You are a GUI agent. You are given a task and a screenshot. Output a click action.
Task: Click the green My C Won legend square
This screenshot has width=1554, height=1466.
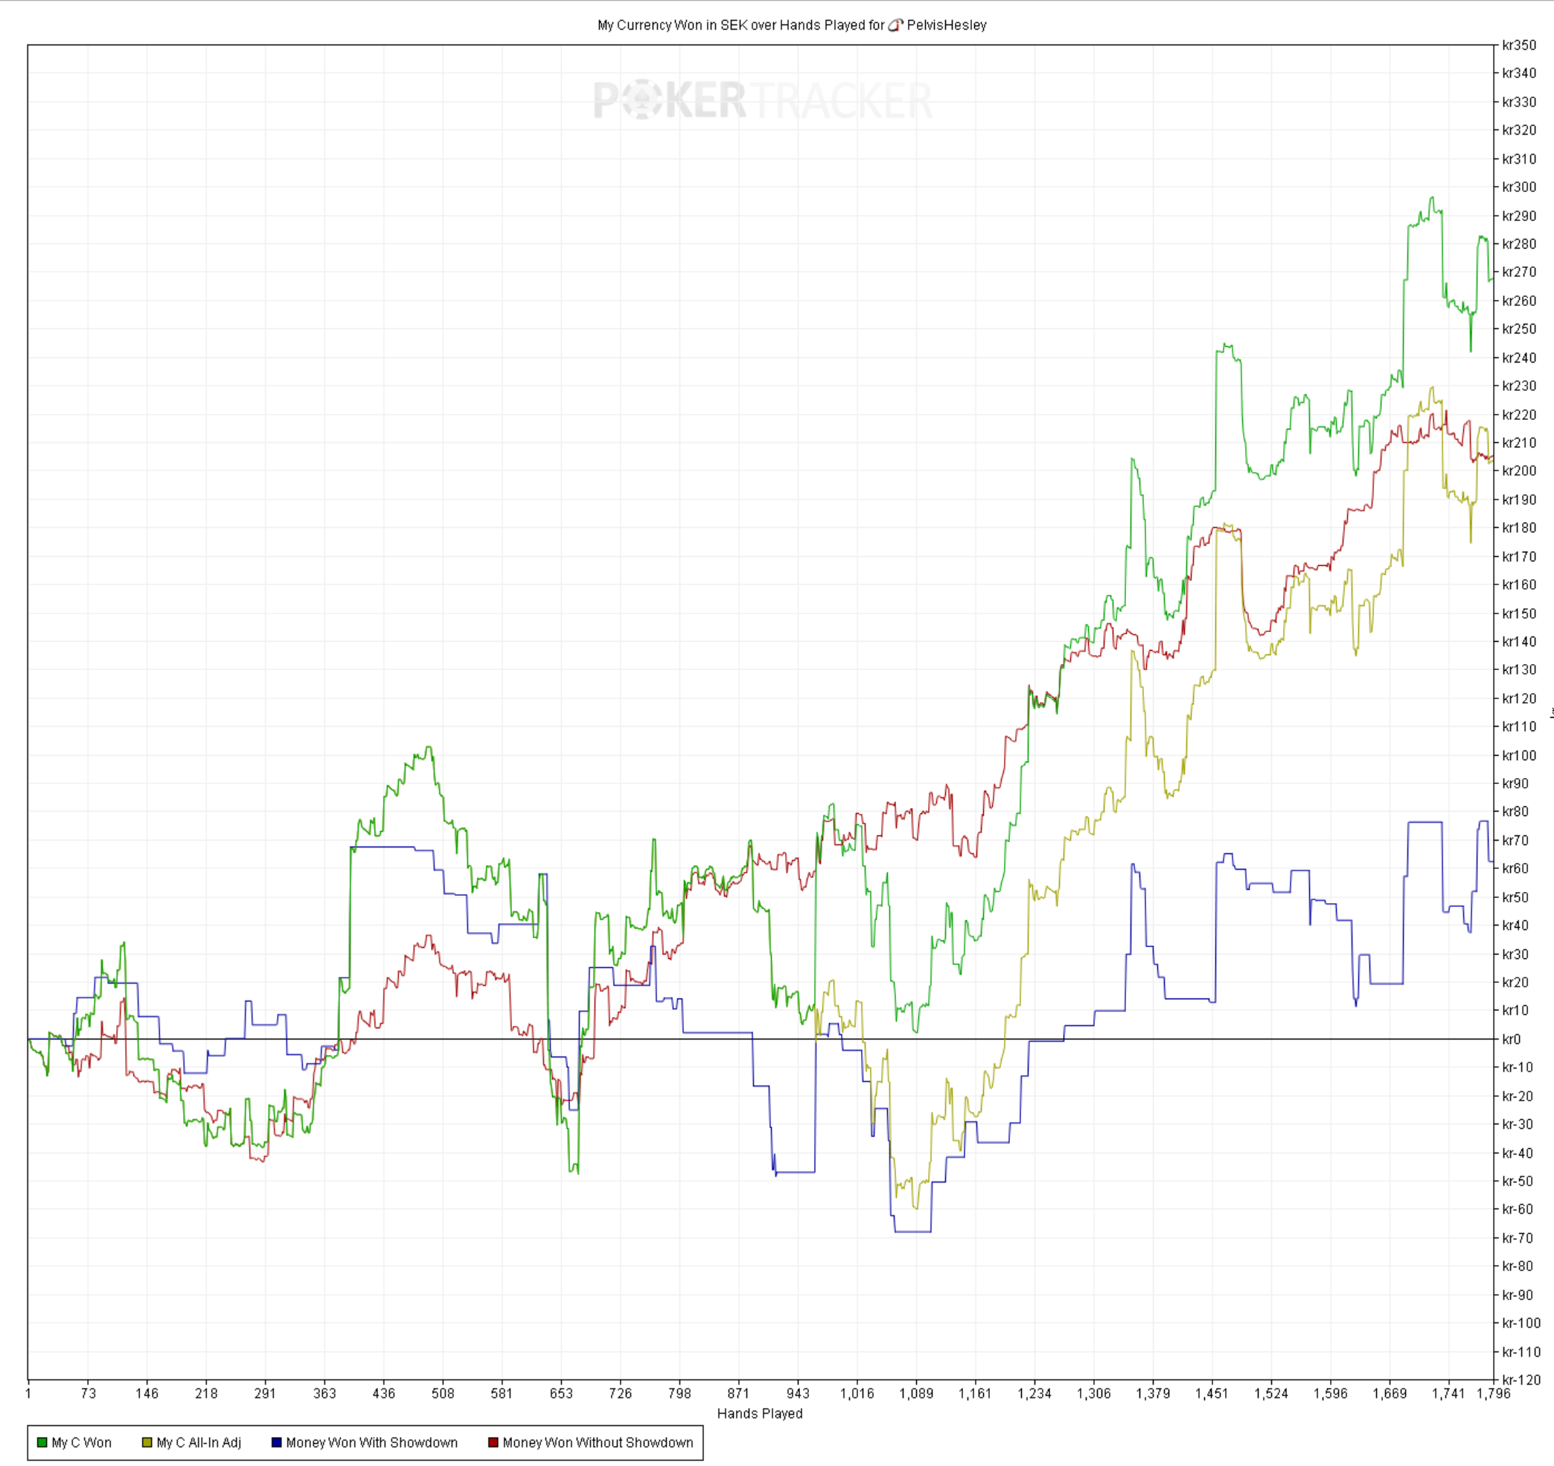click(42, 1442)
